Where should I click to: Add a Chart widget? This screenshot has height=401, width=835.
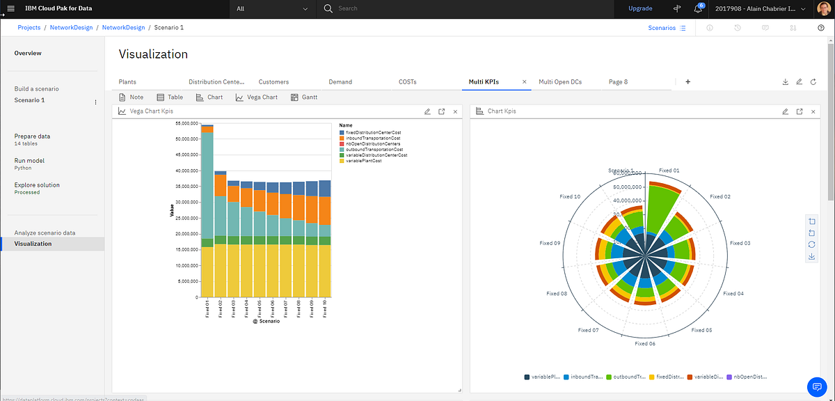[x=209, y=97]
